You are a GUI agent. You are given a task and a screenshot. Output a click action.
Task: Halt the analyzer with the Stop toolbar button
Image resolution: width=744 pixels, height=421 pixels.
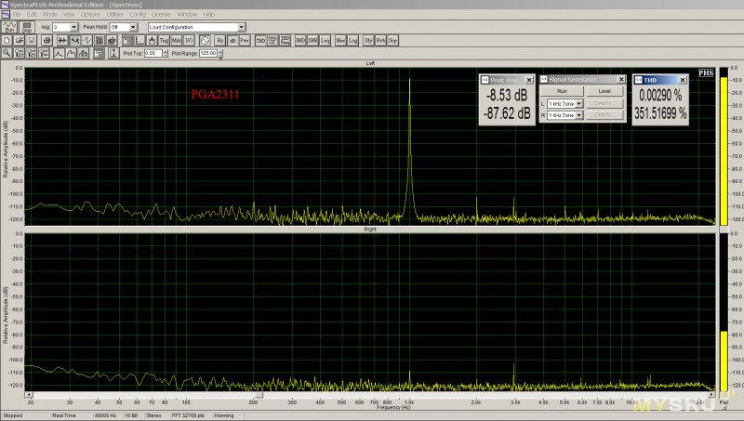(27, 27)
